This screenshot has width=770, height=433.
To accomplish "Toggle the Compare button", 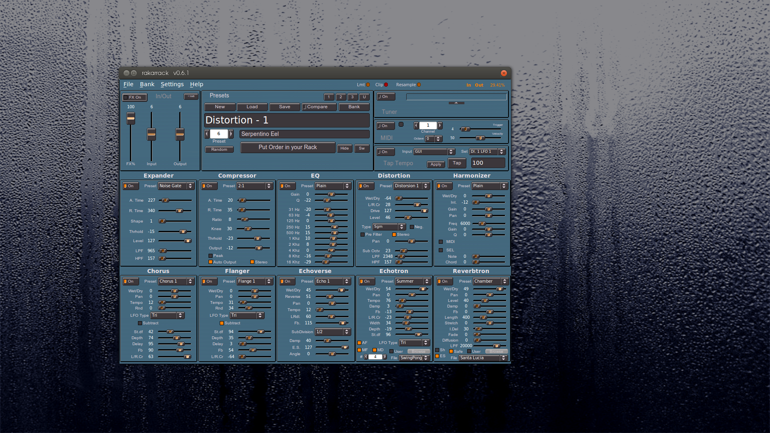I will 319,107.
